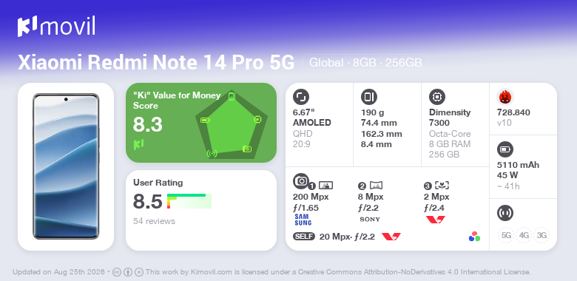This screenshot has height=281, width=577.
Task: Select the 4G network badge
Action: 524,235
